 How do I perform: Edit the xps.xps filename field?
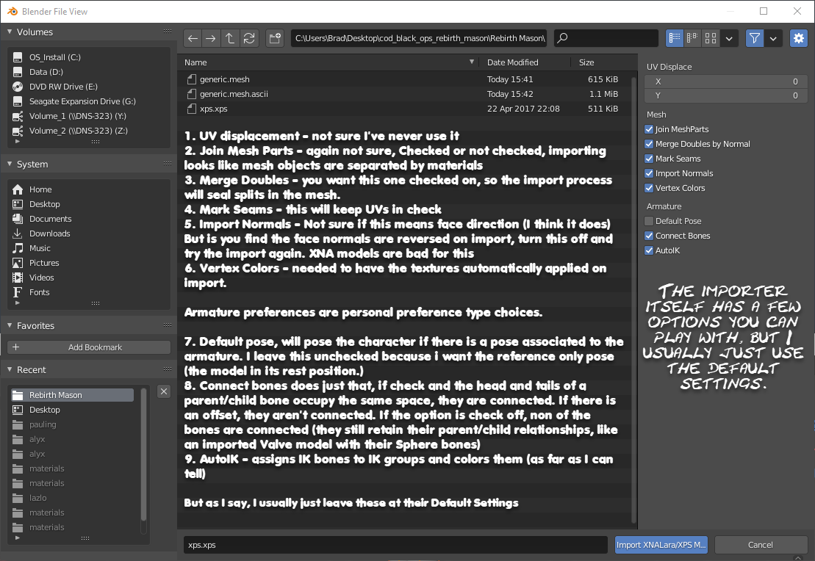pyautogui.click(x=395, y=545)
